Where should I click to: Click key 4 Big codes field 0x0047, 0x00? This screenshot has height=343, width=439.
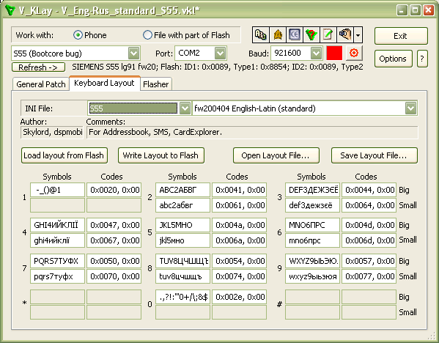[114, 225]
